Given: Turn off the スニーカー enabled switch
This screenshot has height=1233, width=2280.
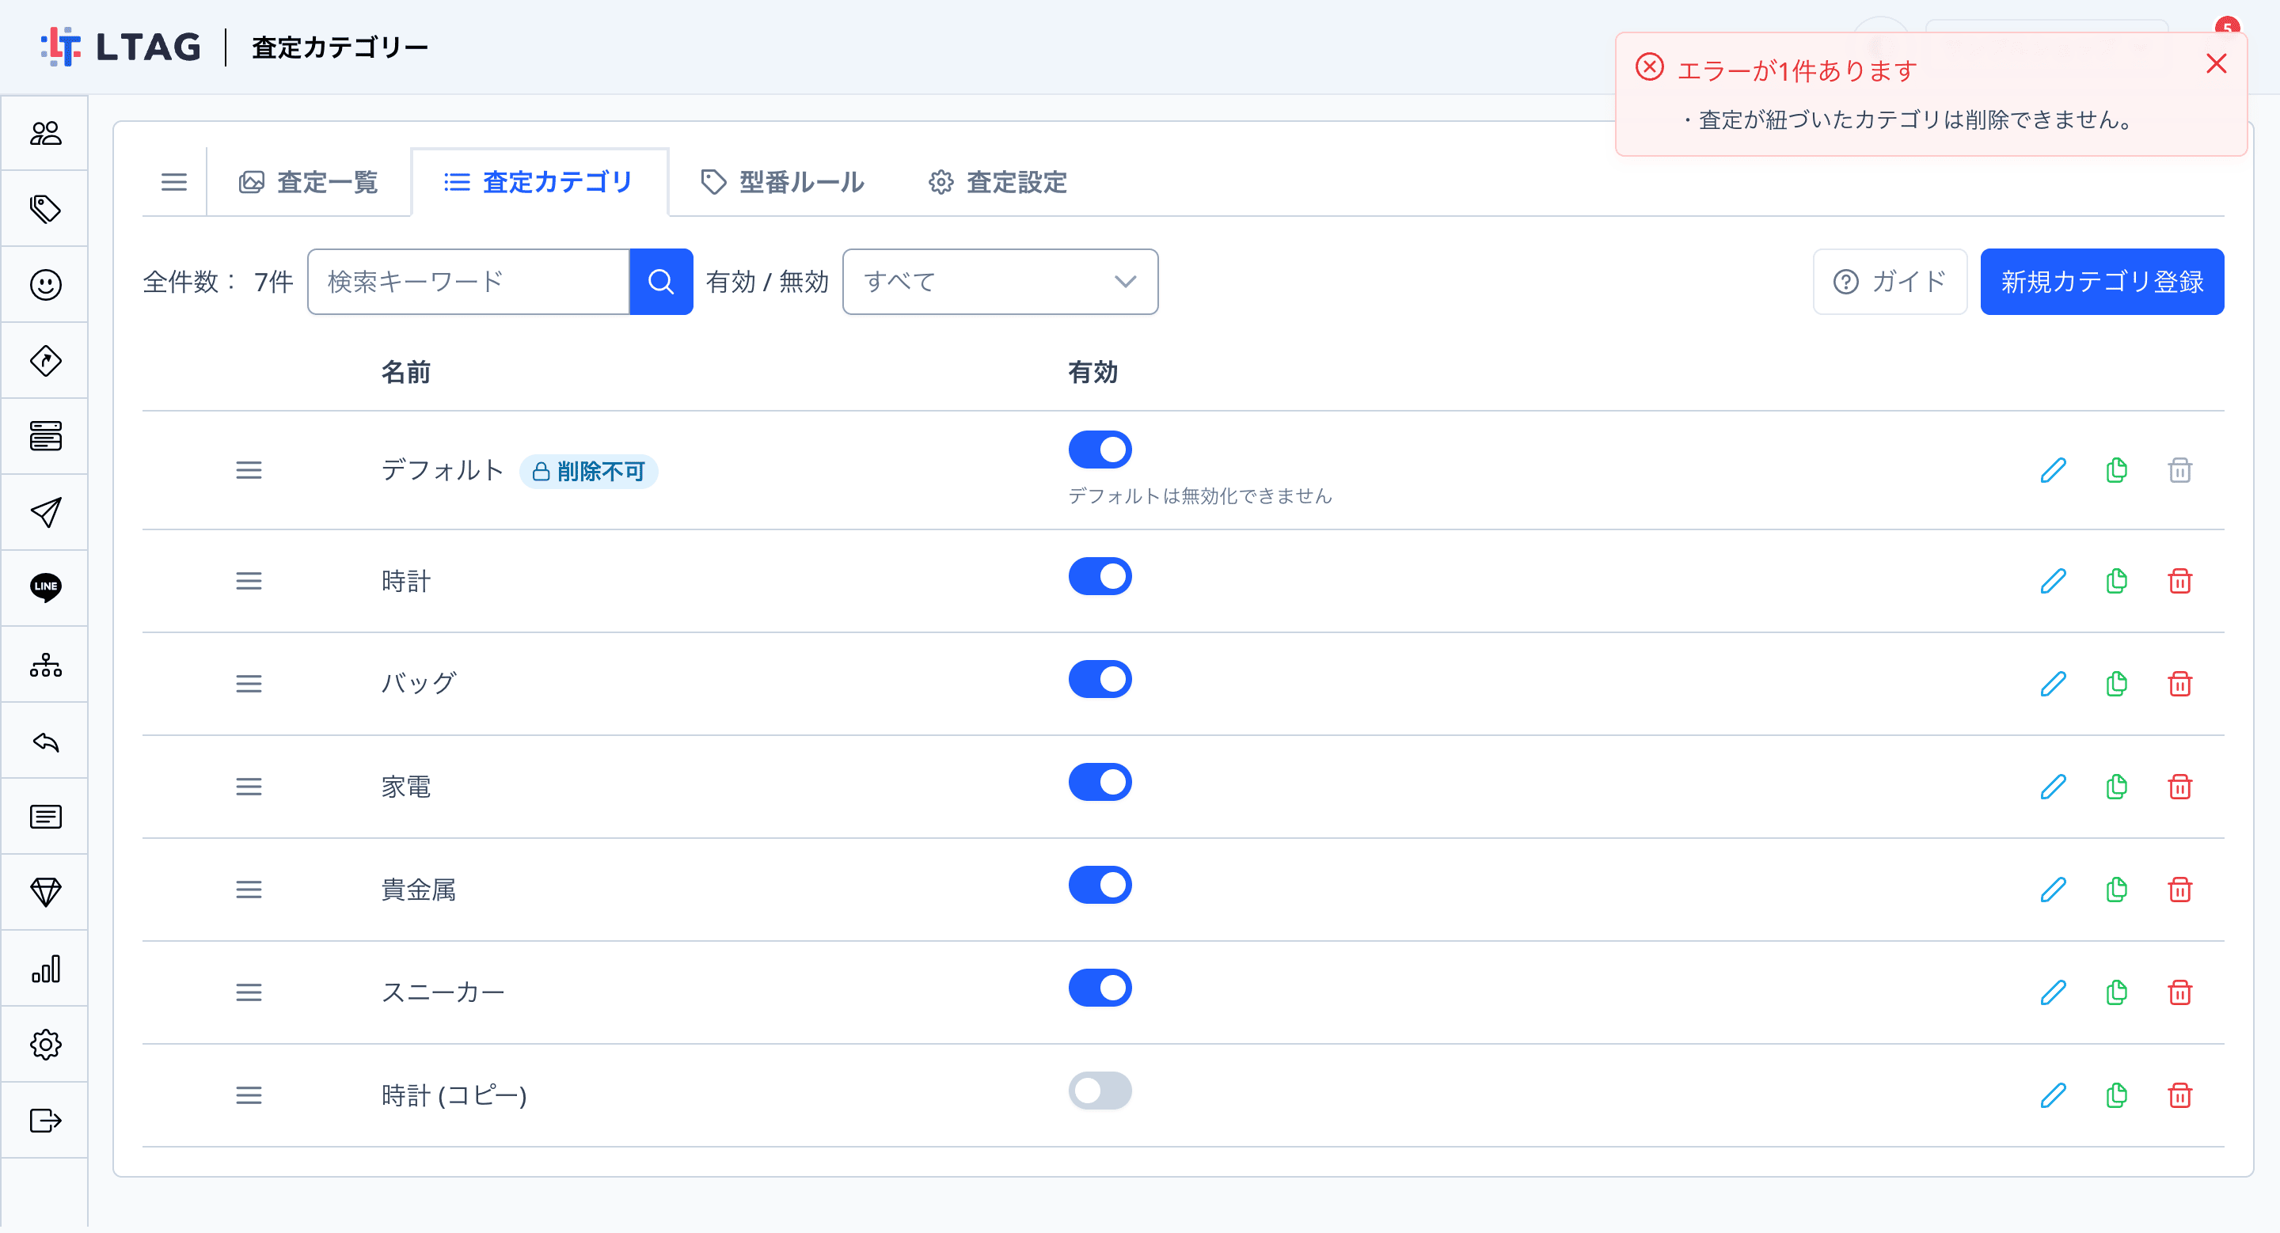Looking at the screenshot, I should 1100,987.
